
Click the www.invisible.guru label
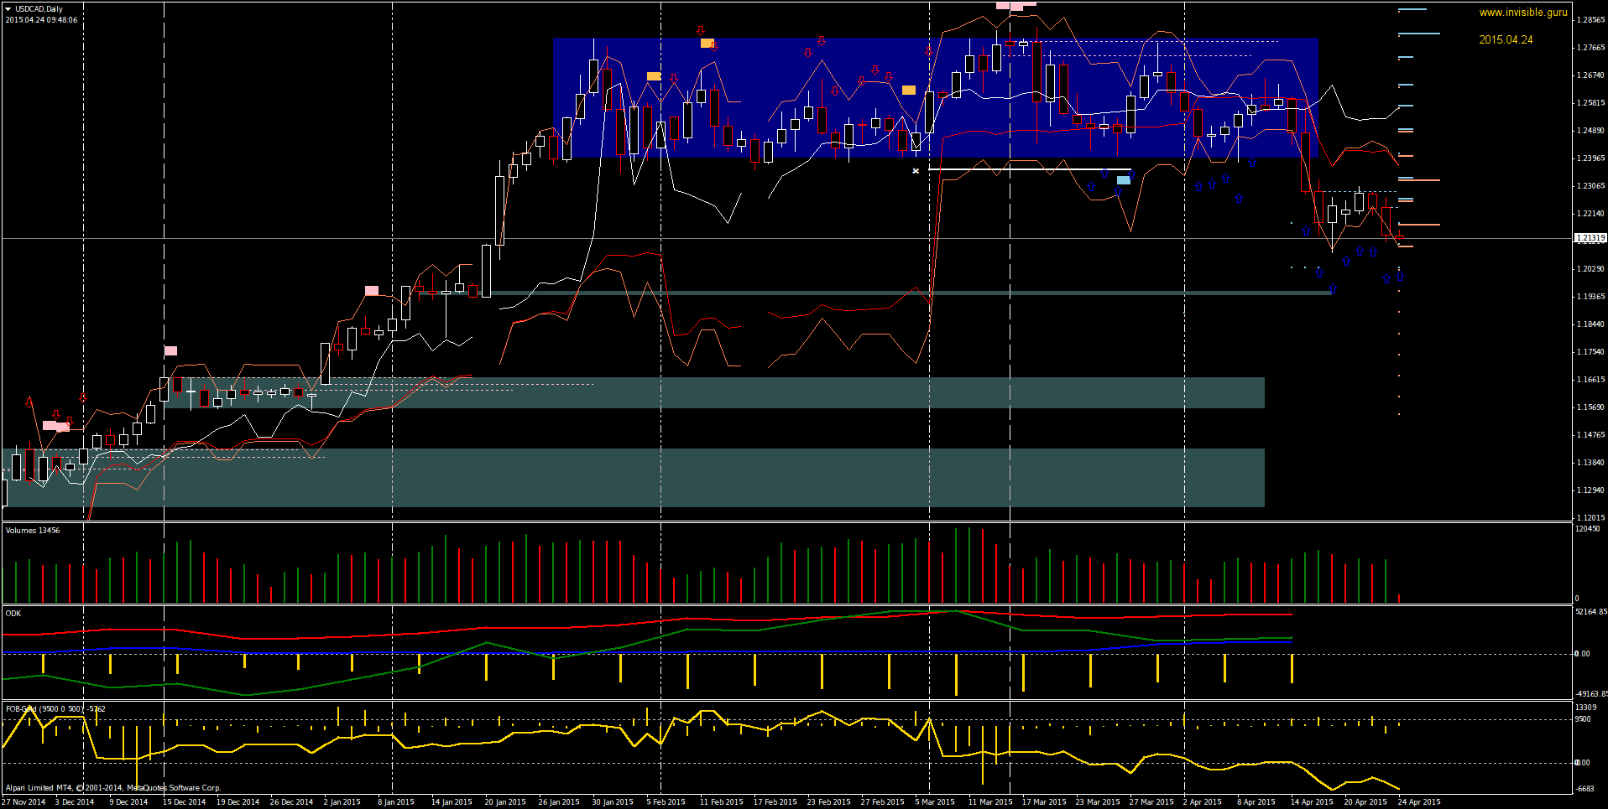click(1523, 13)
